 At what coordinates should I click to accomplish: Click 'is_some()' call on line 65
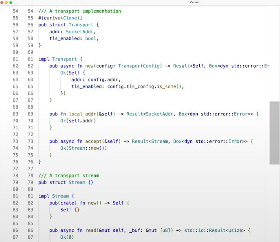169,86
